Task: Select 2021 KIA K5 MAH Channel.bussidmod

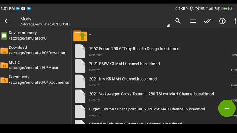Action: tap(123, 79)
